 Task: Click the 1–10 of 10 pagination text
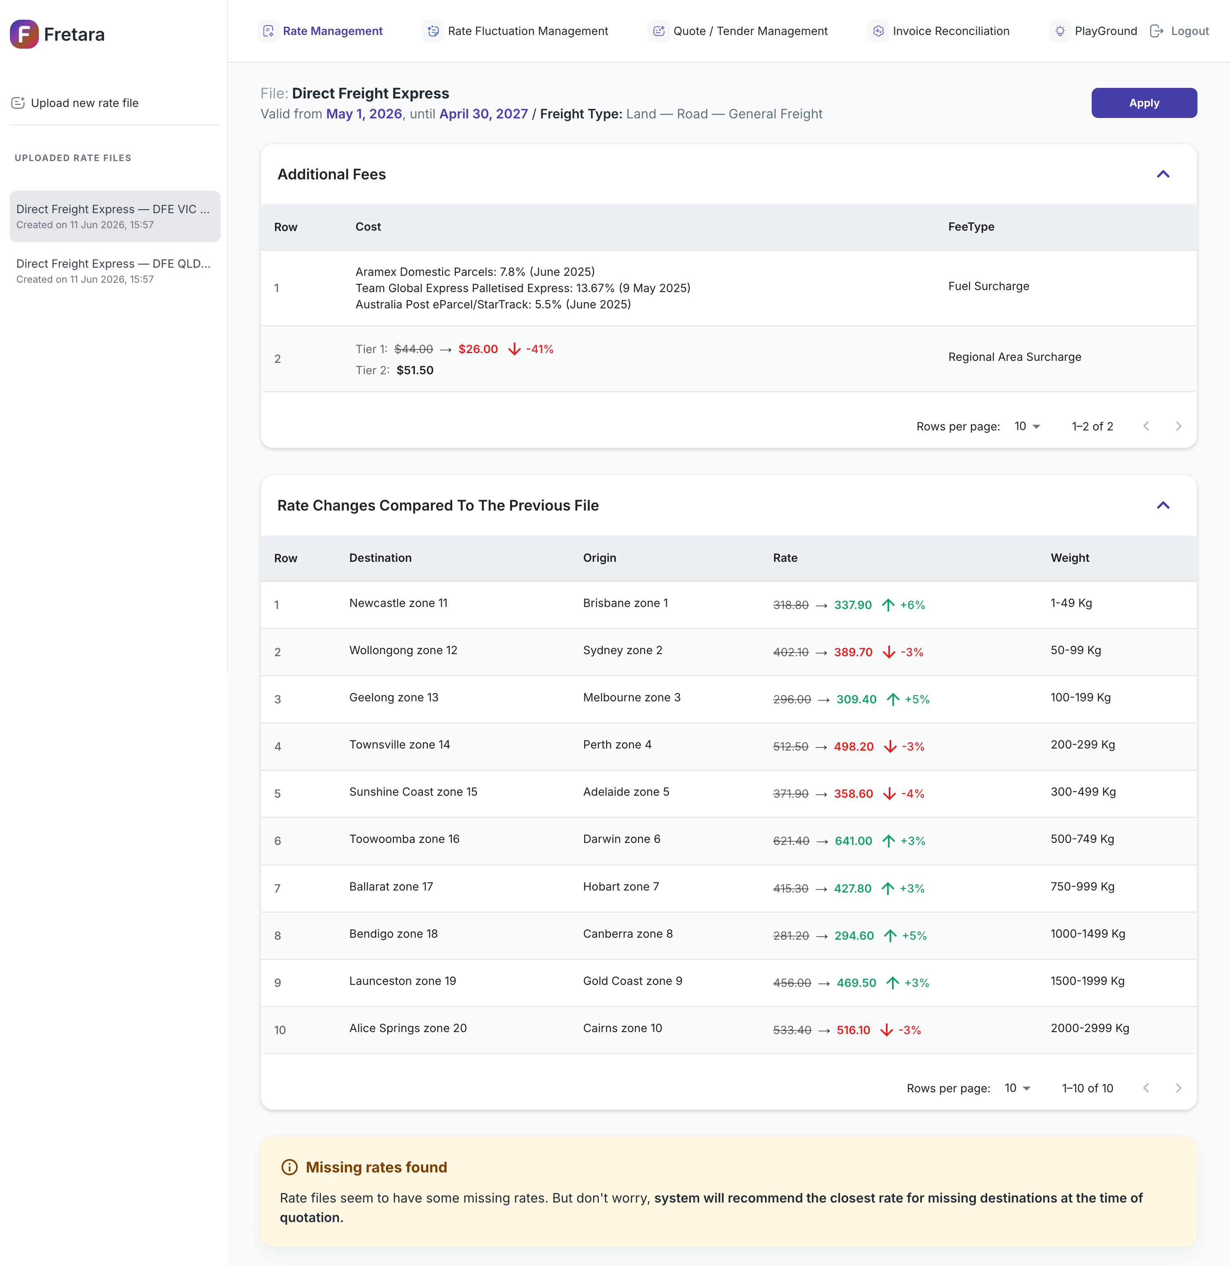click(1087, 1088)
